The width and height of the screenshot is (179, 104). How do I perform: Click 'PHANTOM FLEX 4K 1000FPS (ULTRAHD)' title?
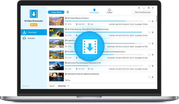[x=83, y=74]
